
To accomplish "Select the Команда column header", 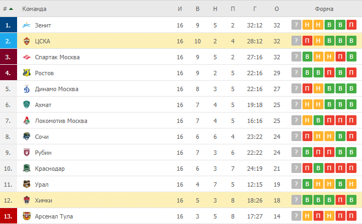I will [34, 9].
